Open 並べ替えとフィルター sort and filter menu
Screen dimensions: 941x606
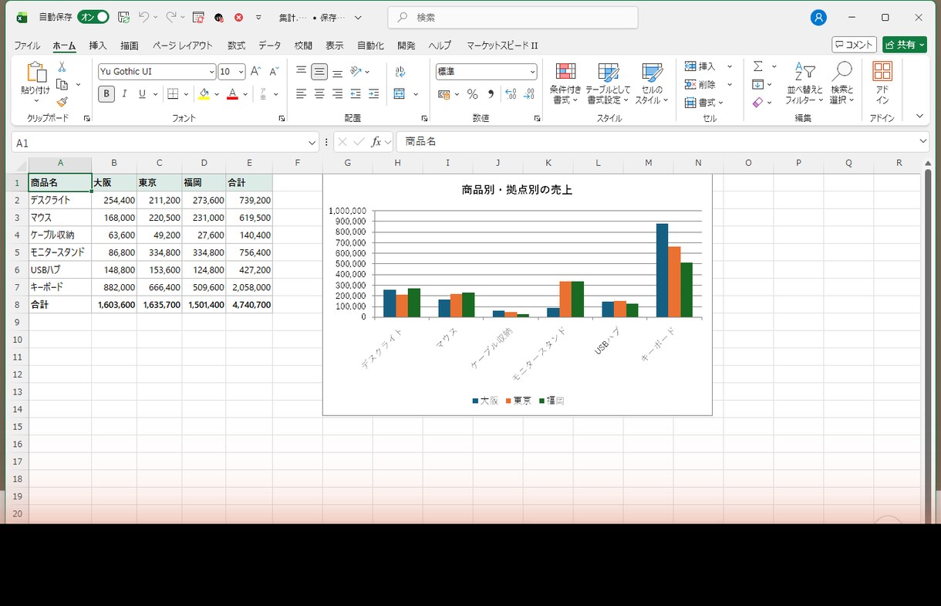tap(804, 84)
